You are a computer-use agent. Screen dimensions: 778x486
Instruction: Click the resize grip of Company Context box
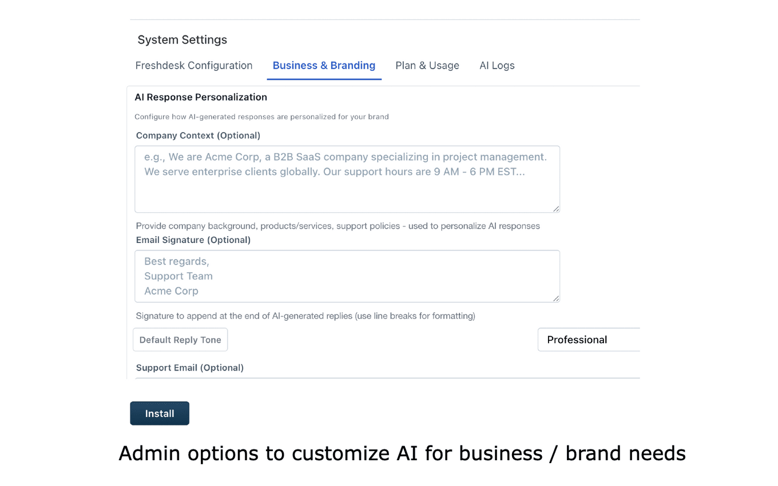pos(555,209)
